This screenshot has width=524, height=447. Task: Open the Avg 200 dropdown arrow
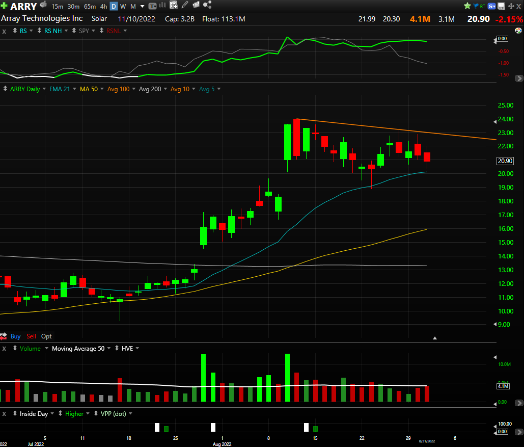166,89
